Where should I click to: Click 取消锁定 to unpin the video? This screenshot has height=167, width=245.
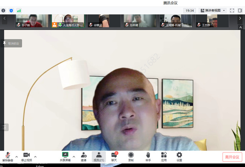13,43
